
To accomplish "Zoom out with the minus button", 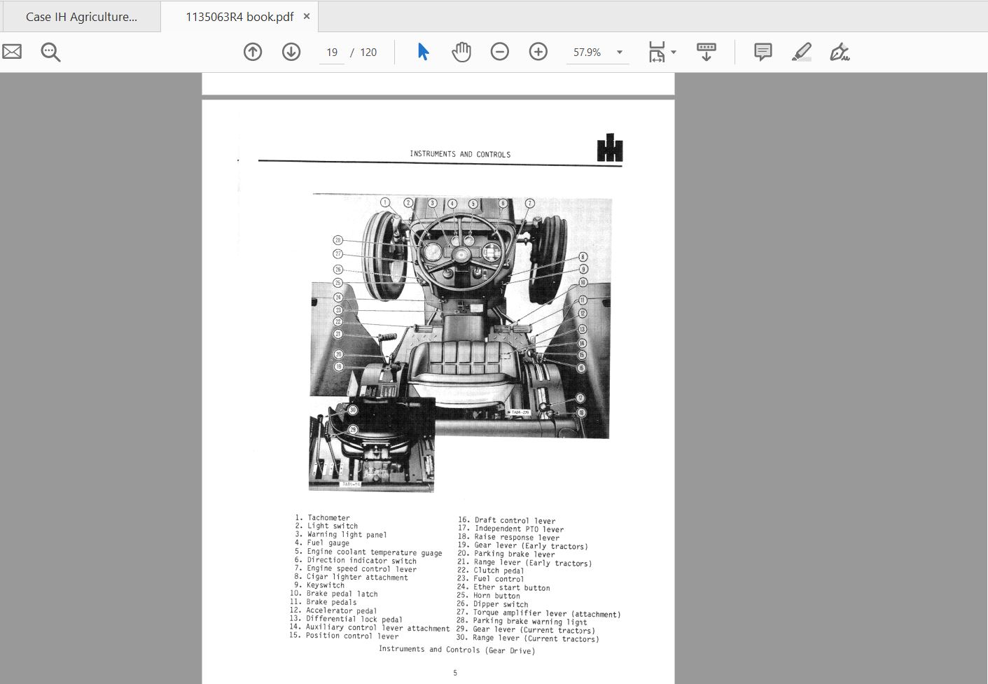I will click(500, 52).
